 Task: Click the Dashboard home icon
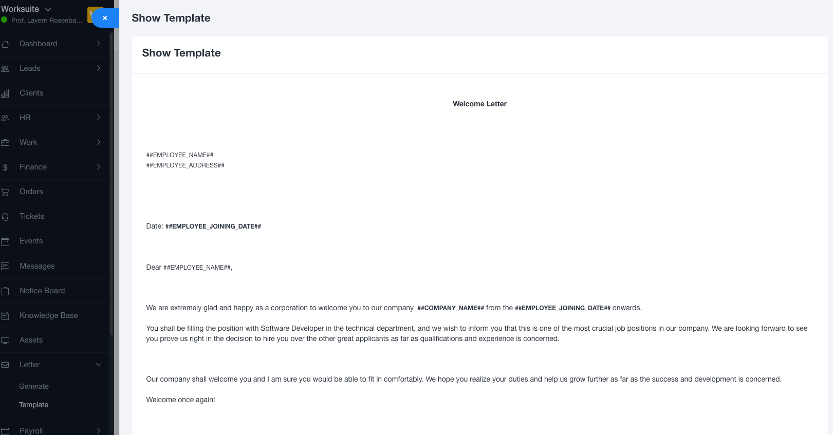point(5,44)
